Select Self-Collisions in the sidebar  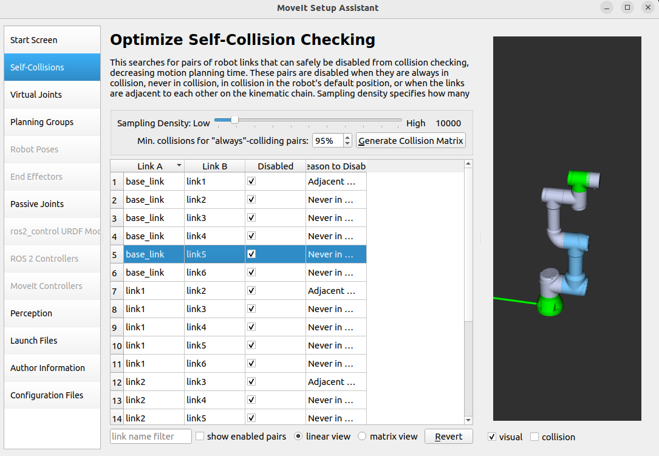52,67
